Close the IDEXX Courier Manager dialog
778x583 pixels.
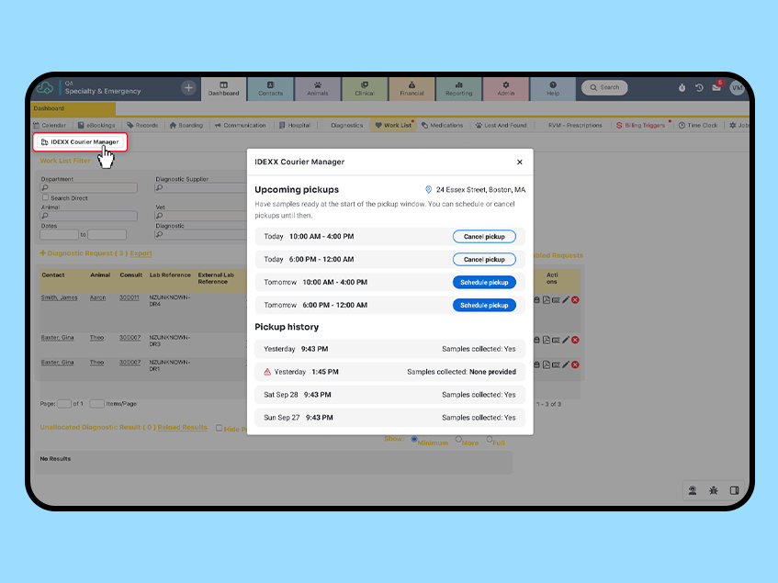coord(520,163)
